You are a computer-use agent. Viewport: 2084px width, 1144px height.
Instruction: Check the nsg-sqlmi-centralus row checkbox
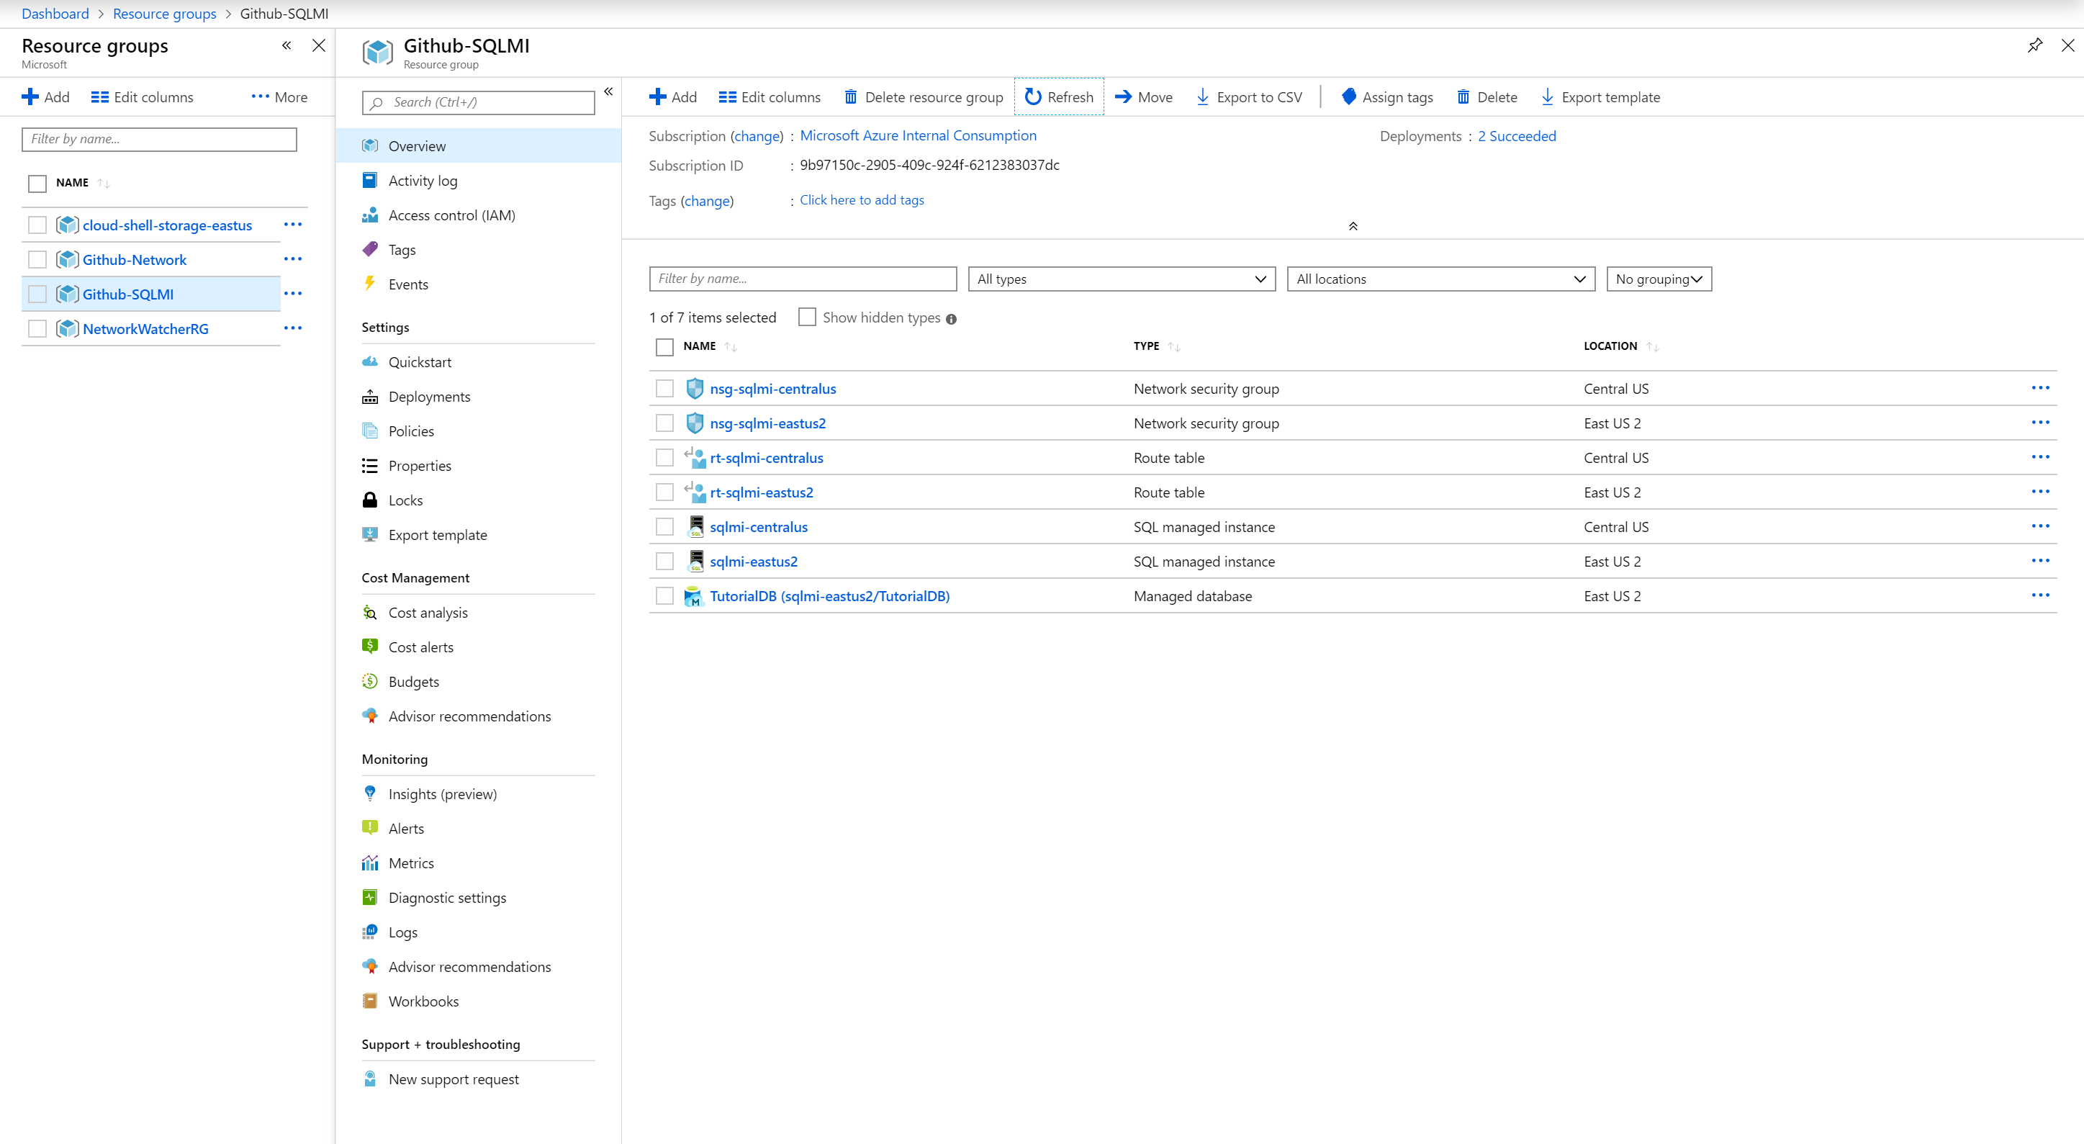click(664, 388)
